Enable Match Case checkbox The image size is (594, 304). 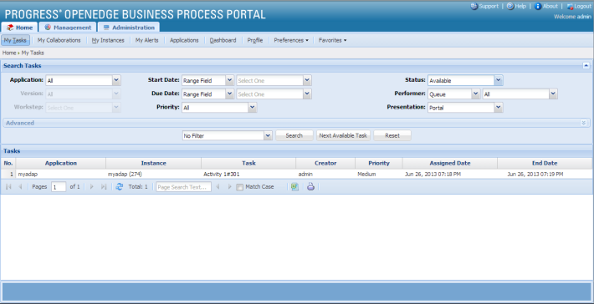239,187
